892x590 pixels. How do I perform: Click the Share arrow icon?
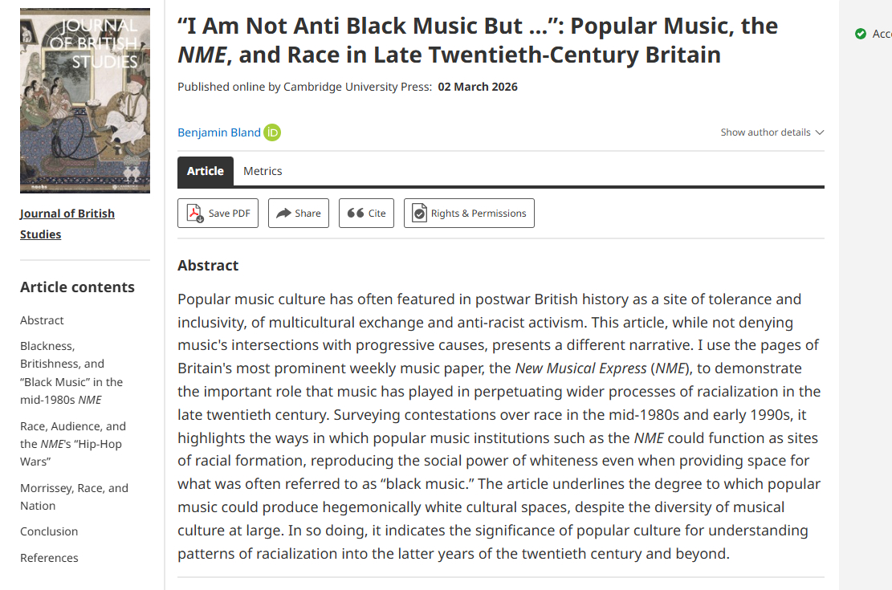(x=283, y=214)
